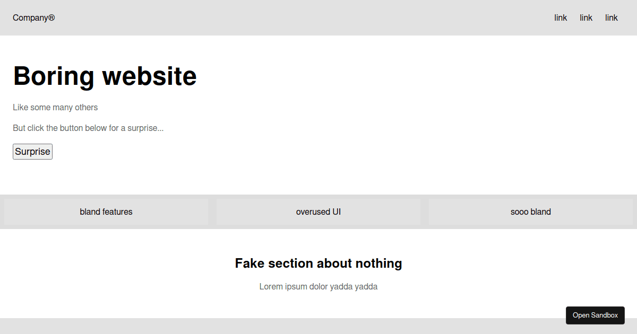Select the middle 'link' navigation item
The image size is (637, 334).
click(x=586, y=18)
